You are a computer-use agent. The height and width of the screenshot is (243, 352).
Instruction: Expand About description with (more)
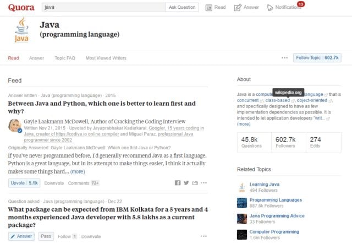pos(244,124)
